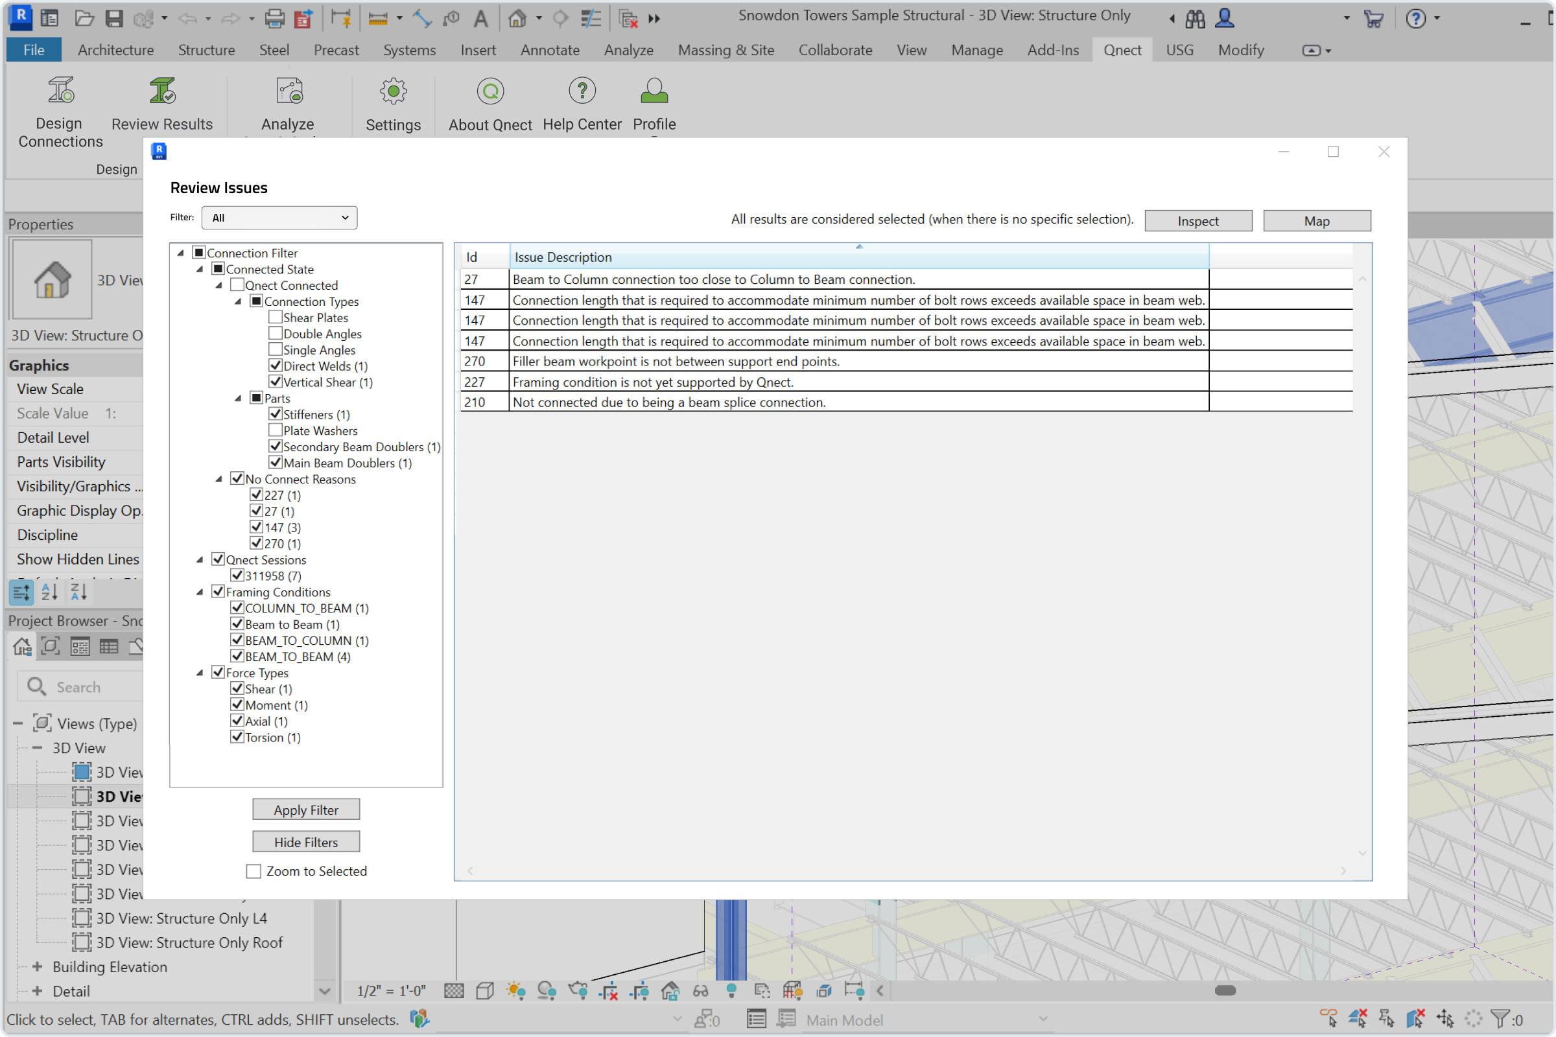The width and height of the screenshot is (1556, 1037).
Task: Open the Filter dropdown showing All
Action: 279,218
